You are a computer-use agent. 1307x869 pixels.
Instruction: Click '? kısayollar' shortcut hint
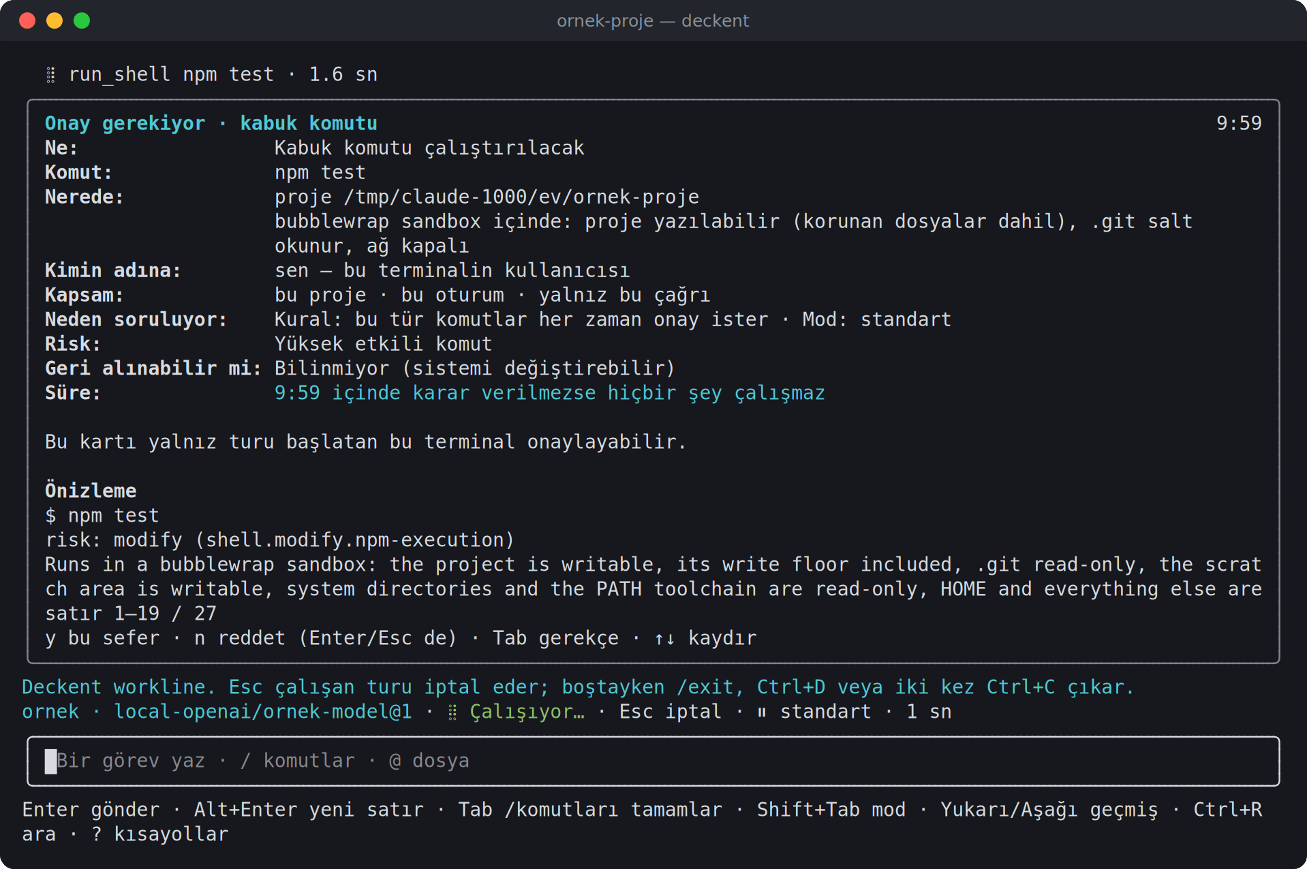(x=159, y=834)
